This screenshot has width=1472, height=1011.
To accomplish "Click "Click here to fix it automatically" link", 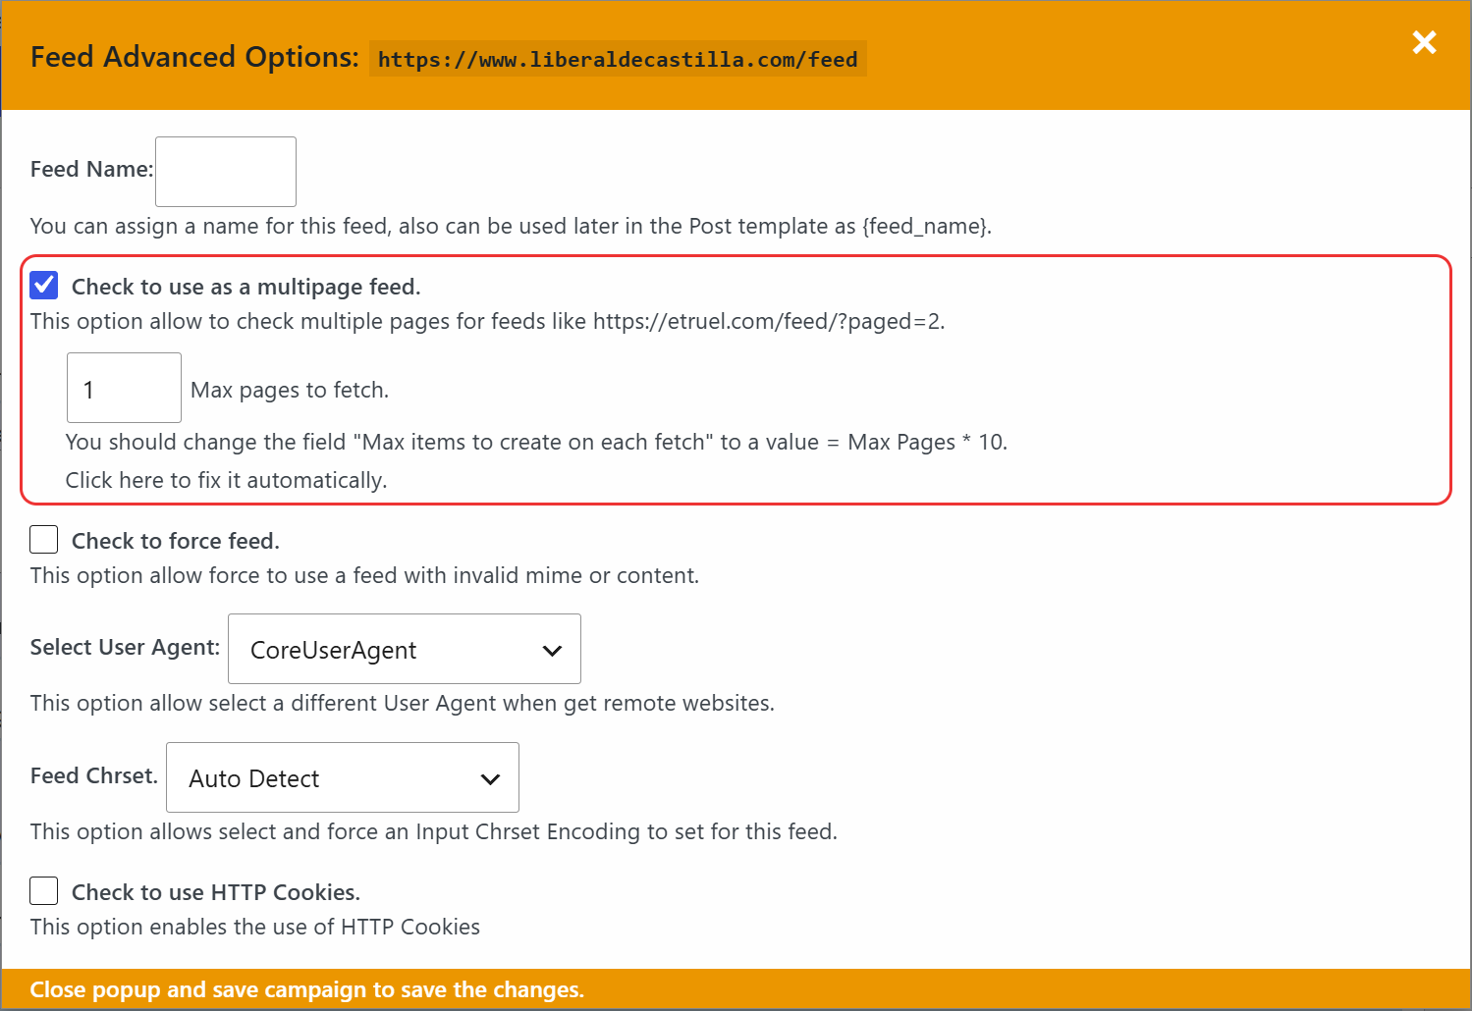I will 226,480.
